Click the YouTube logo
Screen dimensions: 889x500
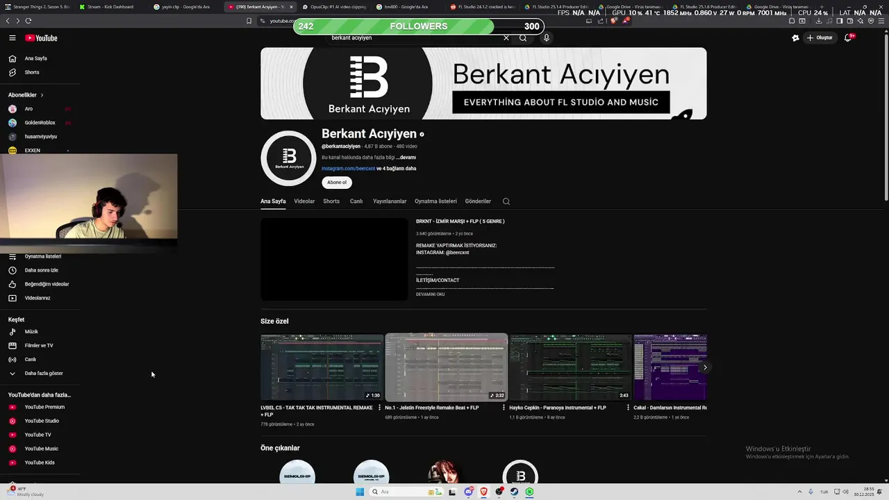[x=41, y=38]
